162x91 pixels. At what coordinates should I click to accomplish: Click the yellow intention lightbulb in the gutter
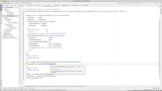26,64
